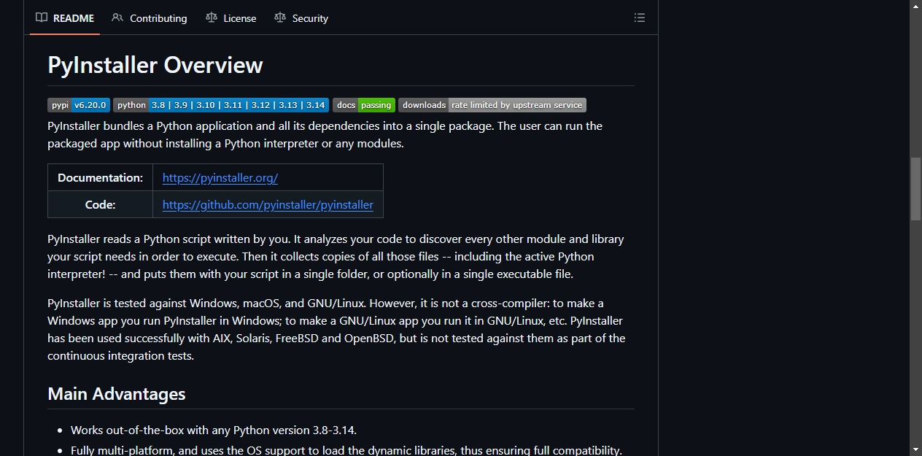
Task: Click the Documentation: table cell
Action: (x=101, y=177)
